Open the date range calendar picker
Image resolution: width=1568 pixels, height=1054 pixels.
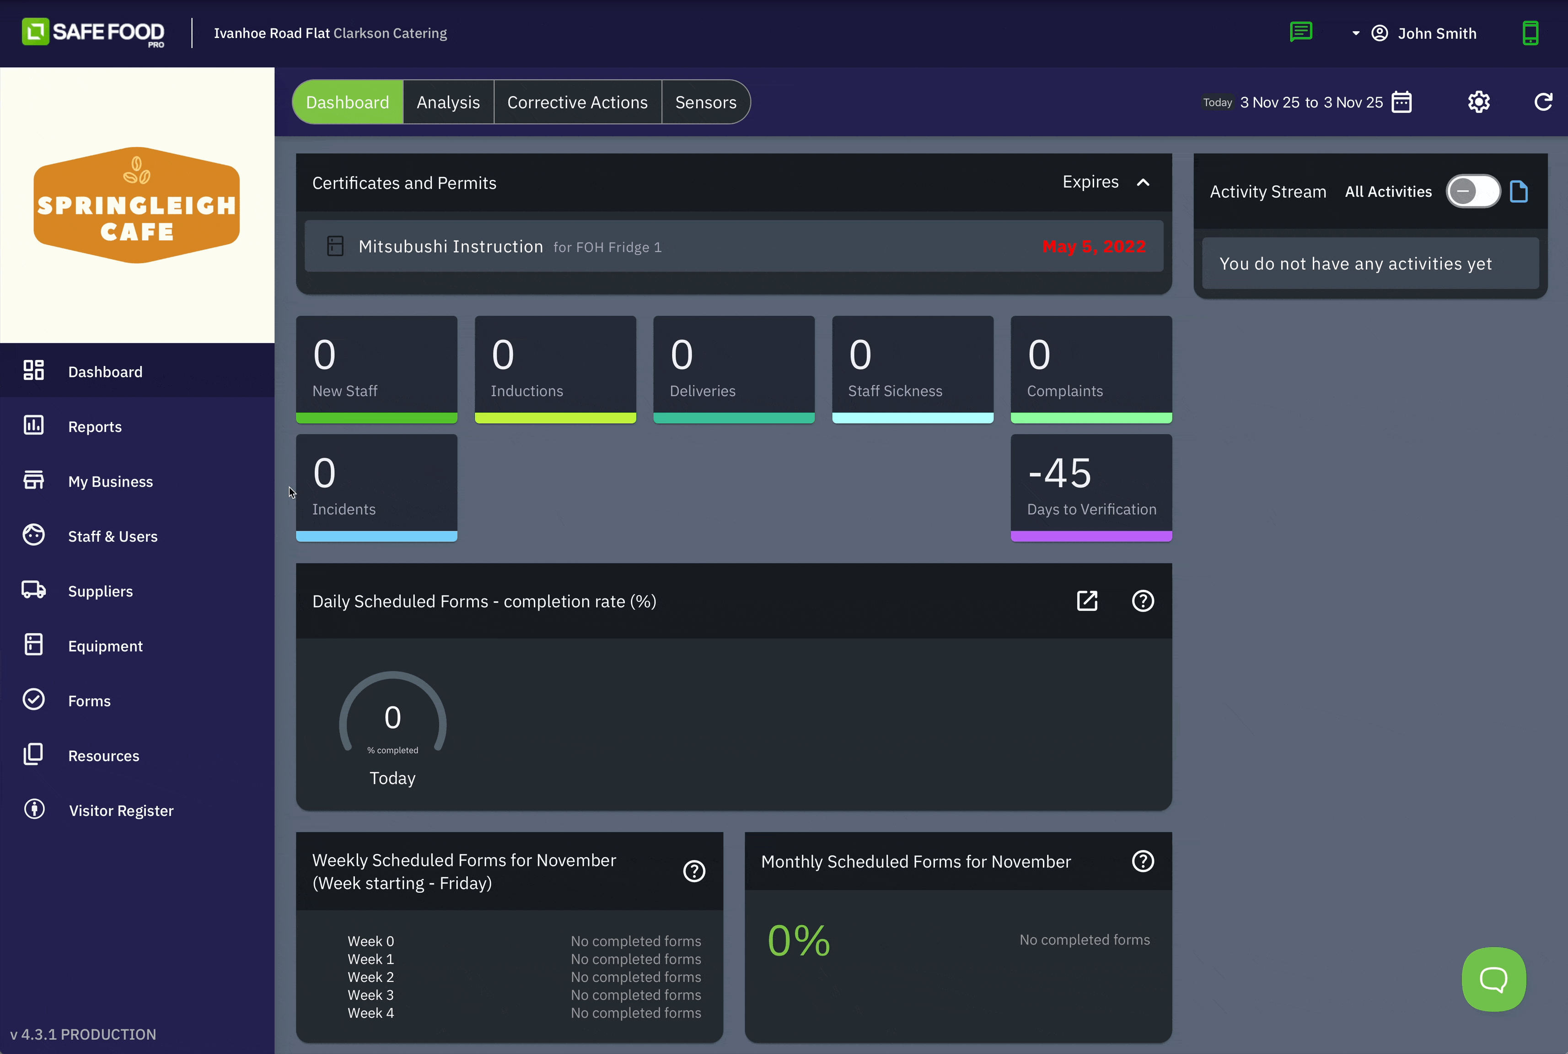tap(1402, 102)
